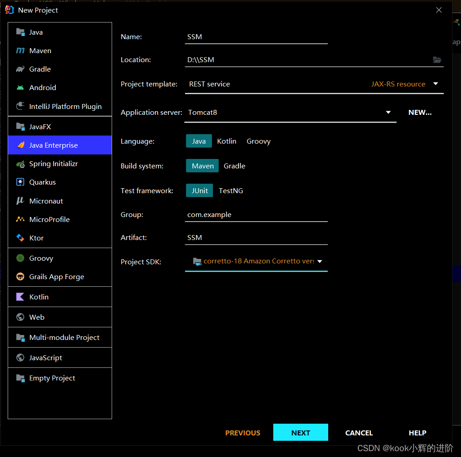Viewport: 461px width, 457px height.
Task: Click the Multi-module Project icon
Action: point(20,337)
